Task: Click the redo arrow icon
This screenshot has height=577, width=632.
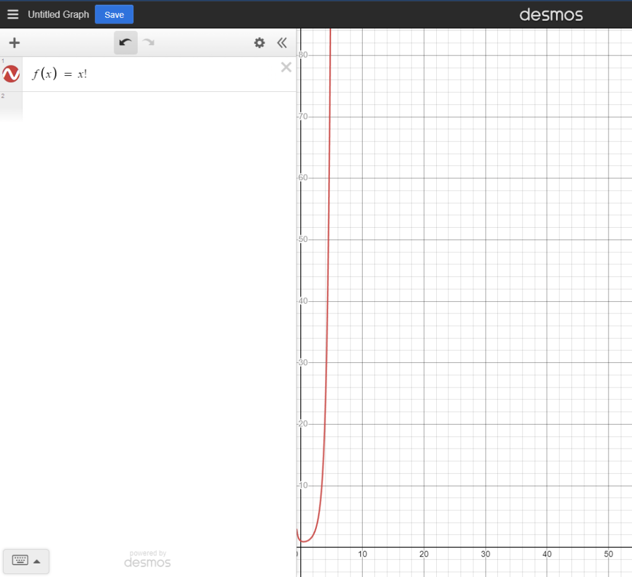Action: (148, 43)
